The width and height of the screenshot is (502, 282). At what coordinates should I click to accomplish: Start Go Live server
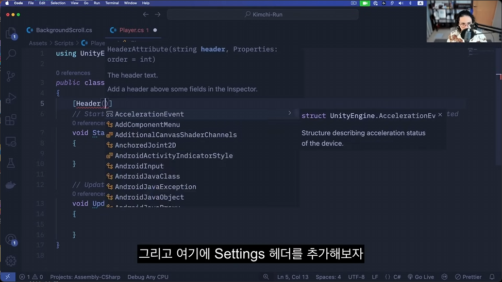pos(421,277)
